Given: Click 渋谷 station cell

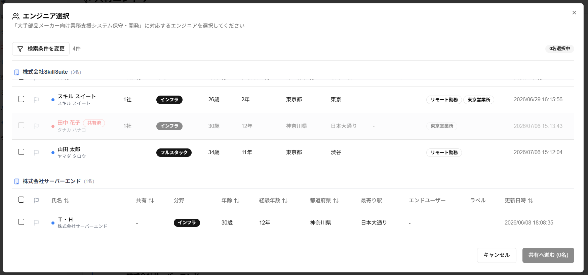Looking at the screenshot, I should click(x=336, y=152).
